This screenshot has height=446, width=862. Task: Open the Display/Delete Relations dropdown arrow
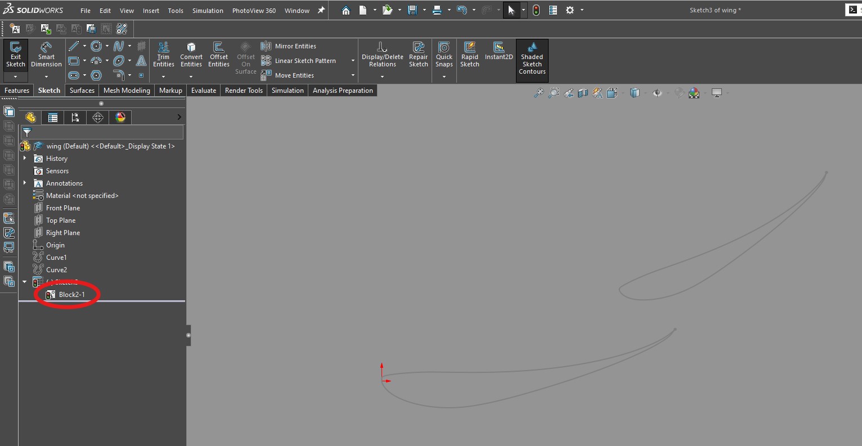click(382, 76)
